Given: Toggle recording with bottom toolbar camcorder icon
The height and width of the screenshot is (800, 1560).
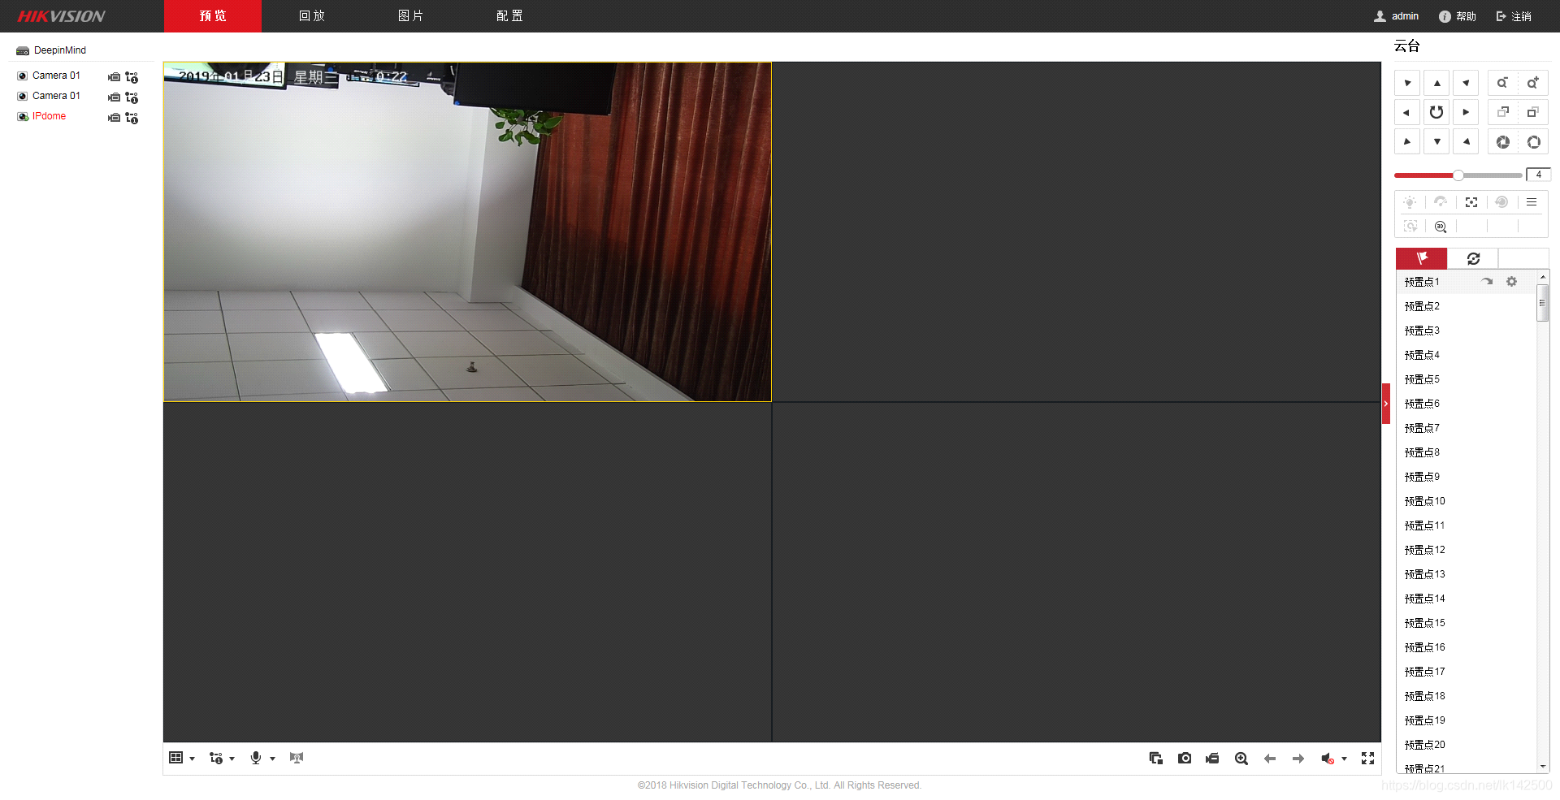Looking at the screenshot, I should click(1212, 758).
